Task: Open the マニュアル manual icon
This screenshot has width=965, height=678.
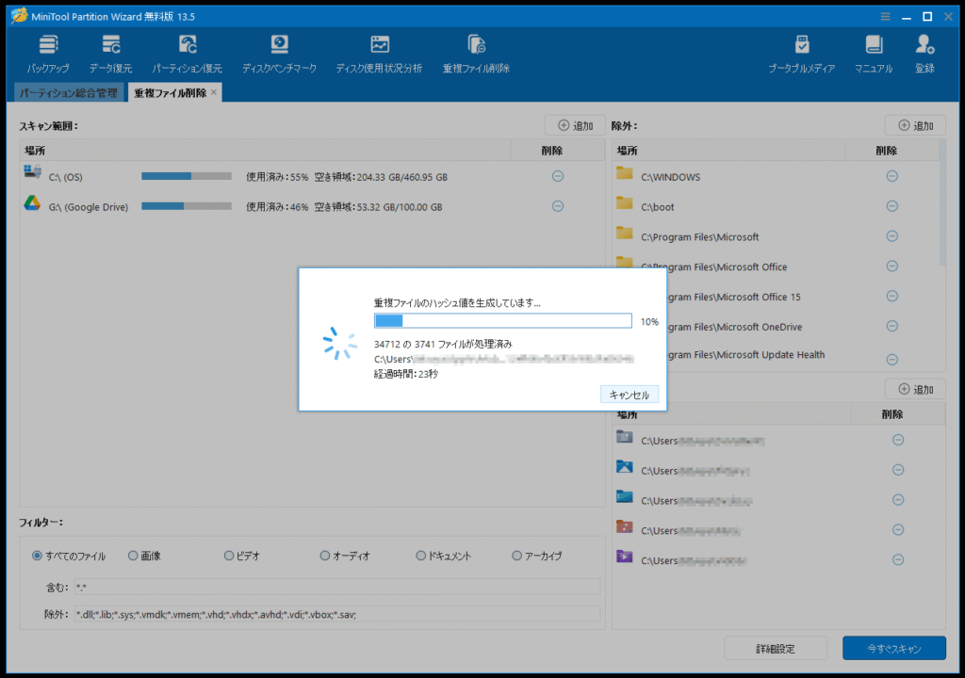Action: [874, 54]
